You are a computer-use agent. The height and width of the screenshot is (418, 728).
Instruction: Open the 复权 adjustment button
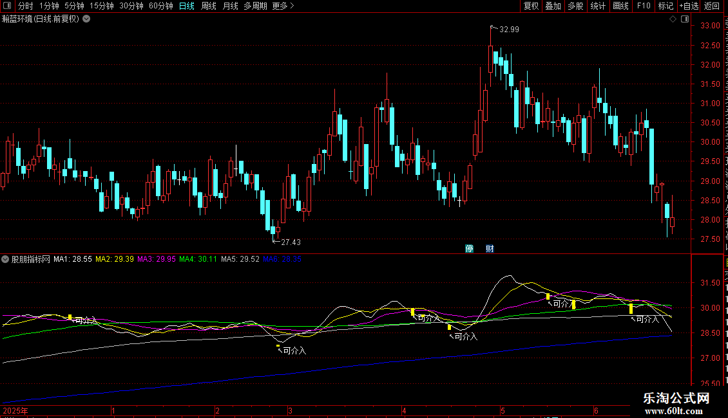[531, 6]
